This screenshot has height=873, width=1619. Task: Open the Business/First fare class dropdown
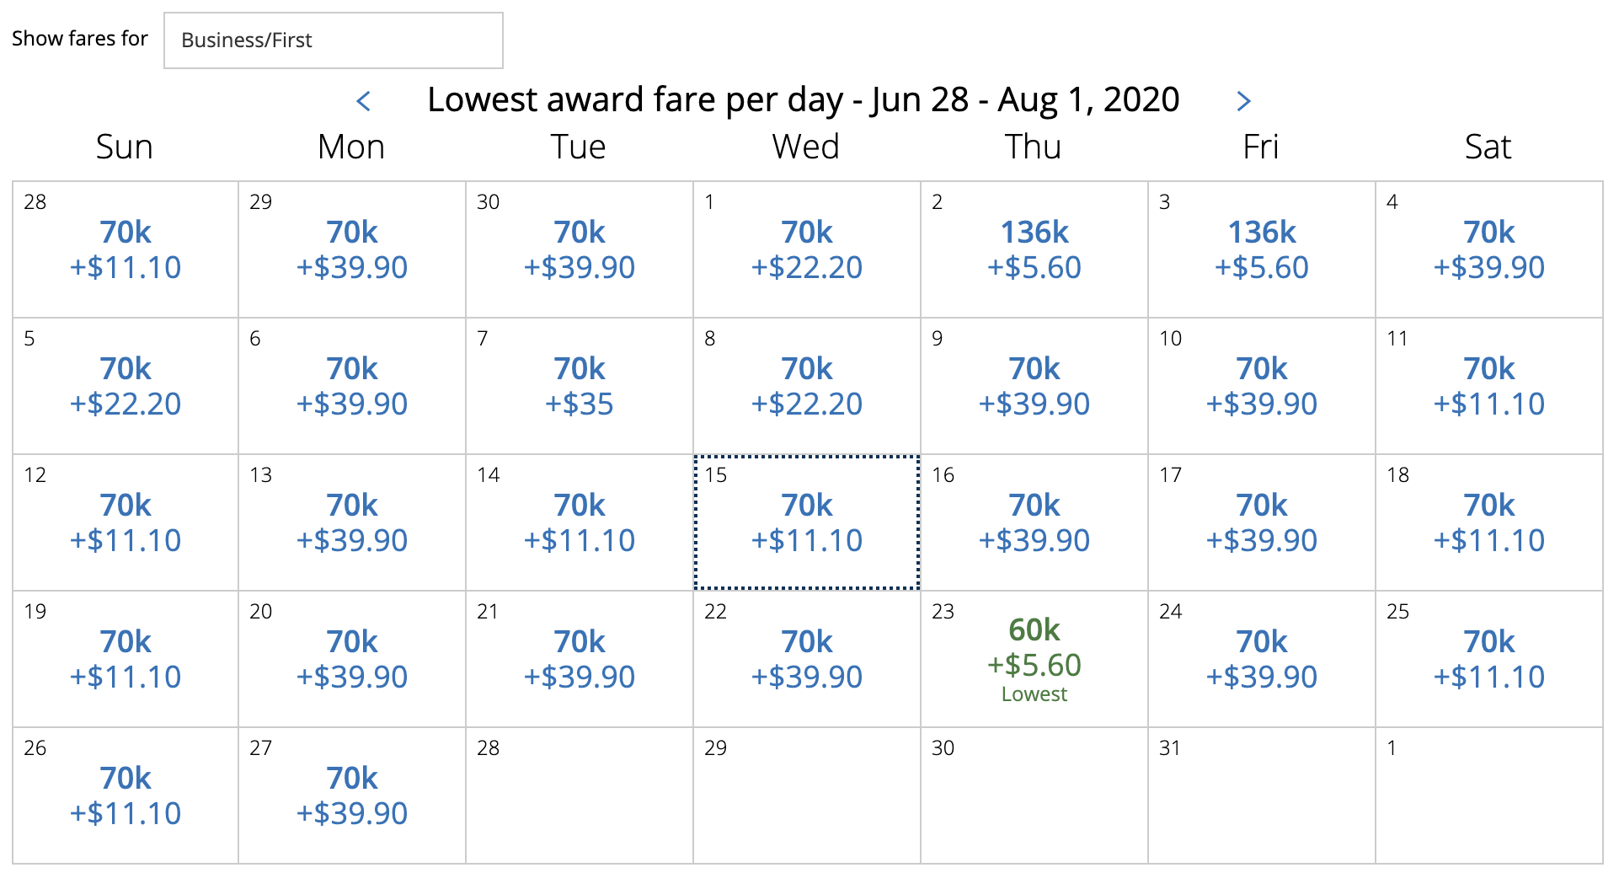click(334, 40)
